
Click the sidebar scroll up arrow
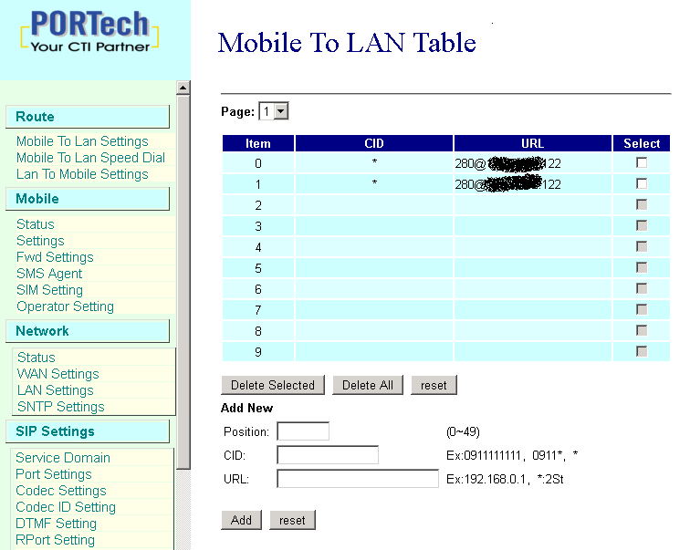tap(183, 88)
